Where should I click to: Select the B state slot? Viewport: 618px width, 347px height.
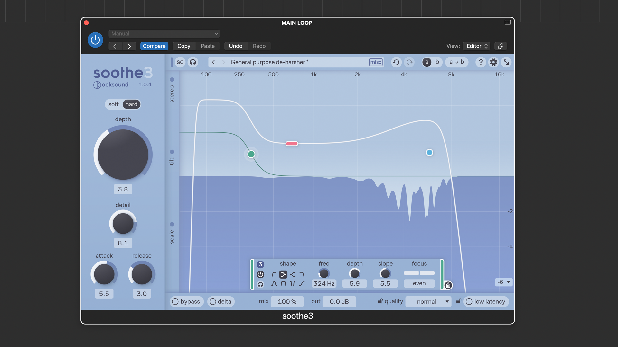[437, 62]
